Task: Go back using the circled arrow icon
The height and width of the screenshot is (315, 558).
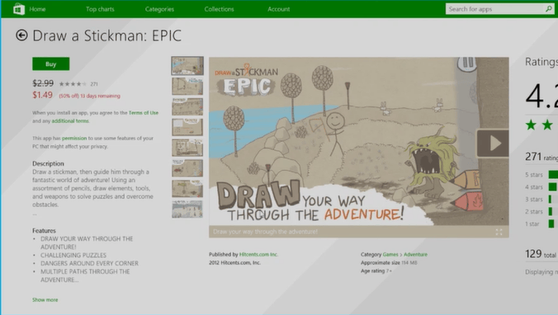Action: point(21,35)
